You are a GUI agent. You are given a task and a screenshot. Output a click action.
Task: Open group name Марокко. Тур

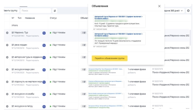click(x=21, y=33)
